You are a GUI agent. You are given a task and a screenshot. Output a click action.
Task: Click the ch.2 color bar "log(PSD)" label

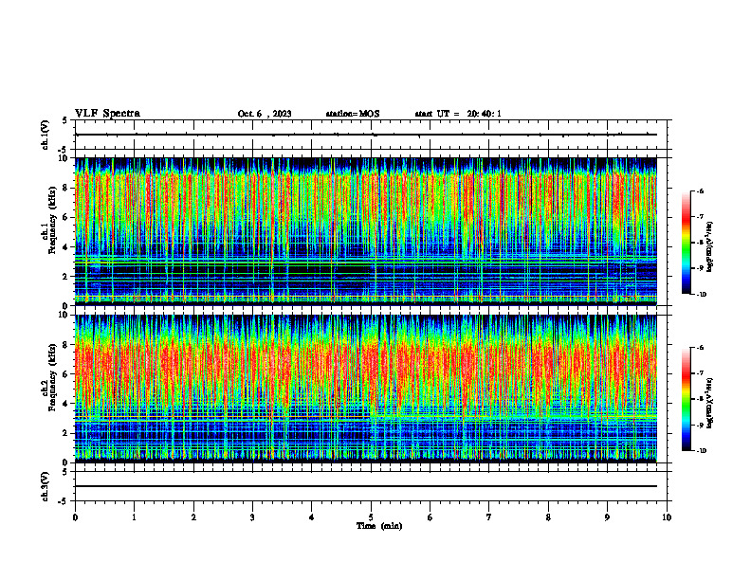pos(711,403)
